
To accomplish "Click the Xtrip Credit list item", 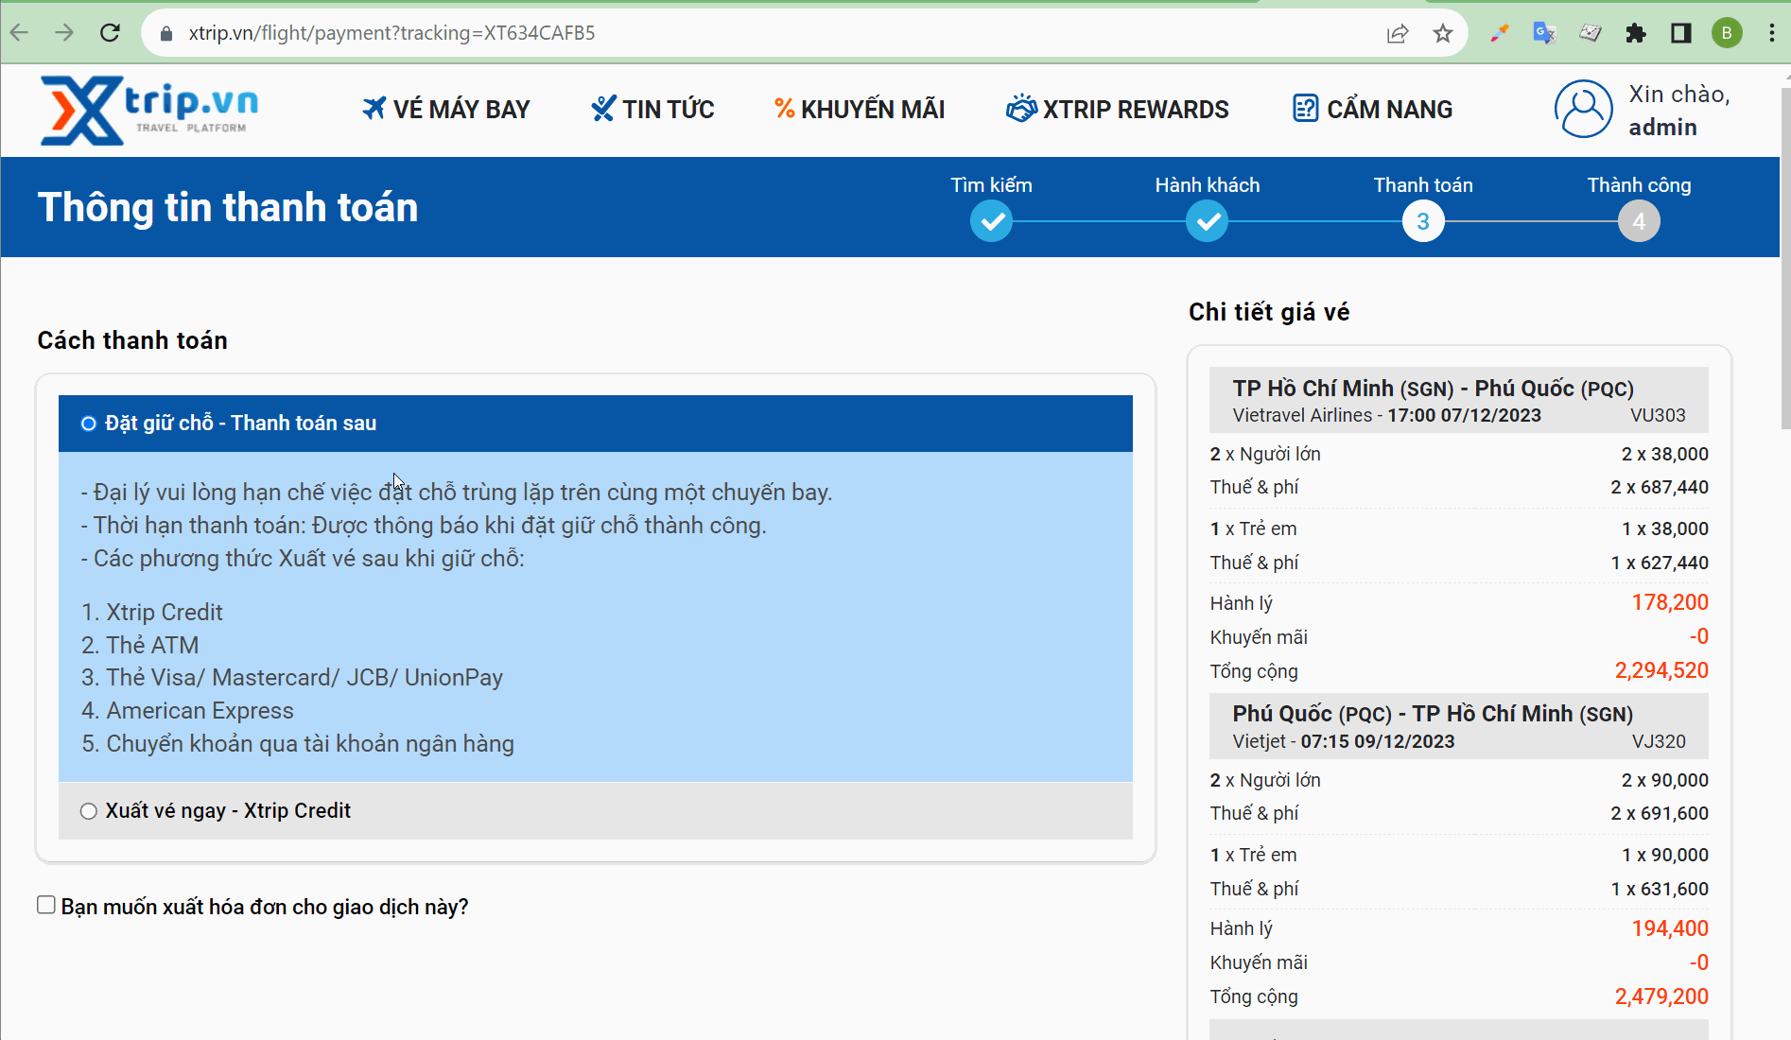I will (152, 613).
